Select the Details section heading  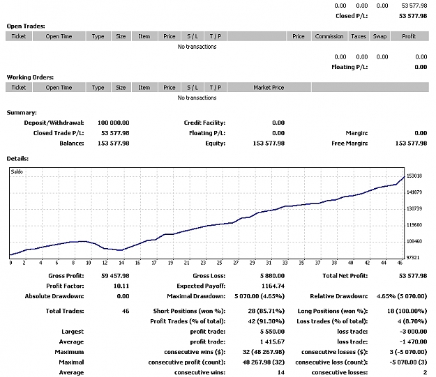pos(17,159)
